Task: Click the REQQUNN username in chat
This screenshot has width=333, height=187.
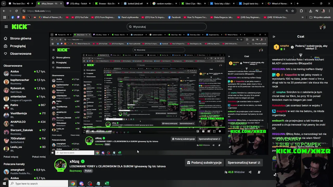Action: (x=279, y=69)
